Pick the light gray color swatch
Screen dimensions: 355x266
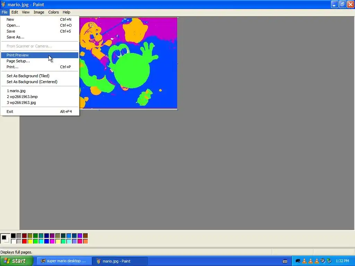pyautogui.click(x=19, y=241)
